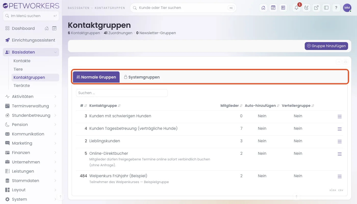Image resolution: width=357 pixels, height=204 pixels.
Task: Click the print icon on the panel header
Action: 345,62
